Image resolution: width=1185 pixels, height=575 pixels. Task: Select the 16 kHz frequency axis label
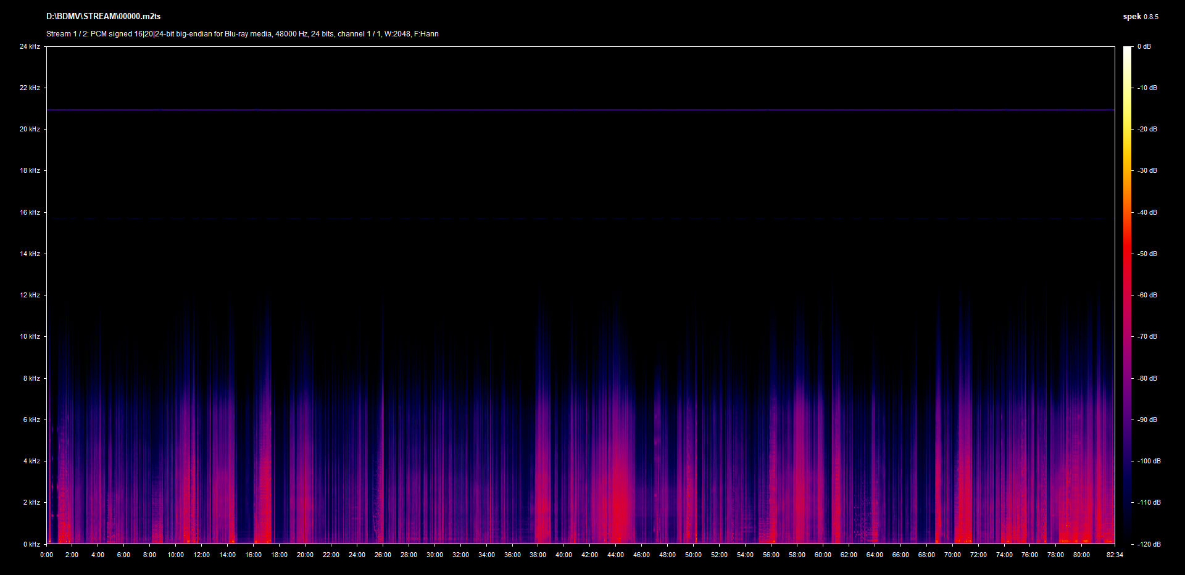click(30, 212)
